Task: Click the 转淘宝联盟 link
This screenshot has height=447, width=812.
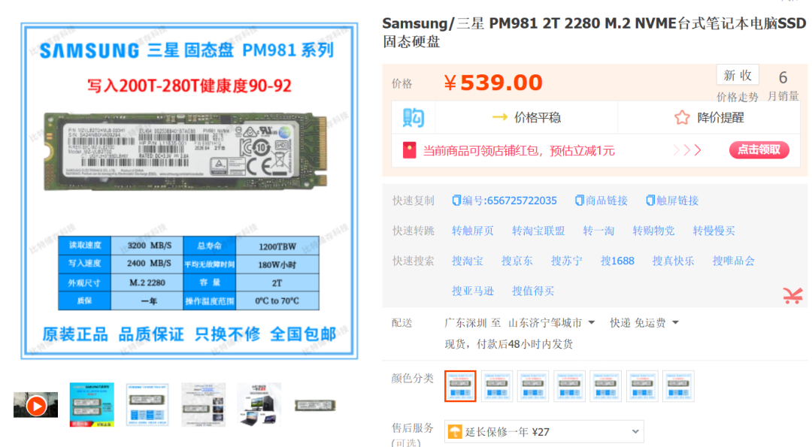Action: [538, 231]
